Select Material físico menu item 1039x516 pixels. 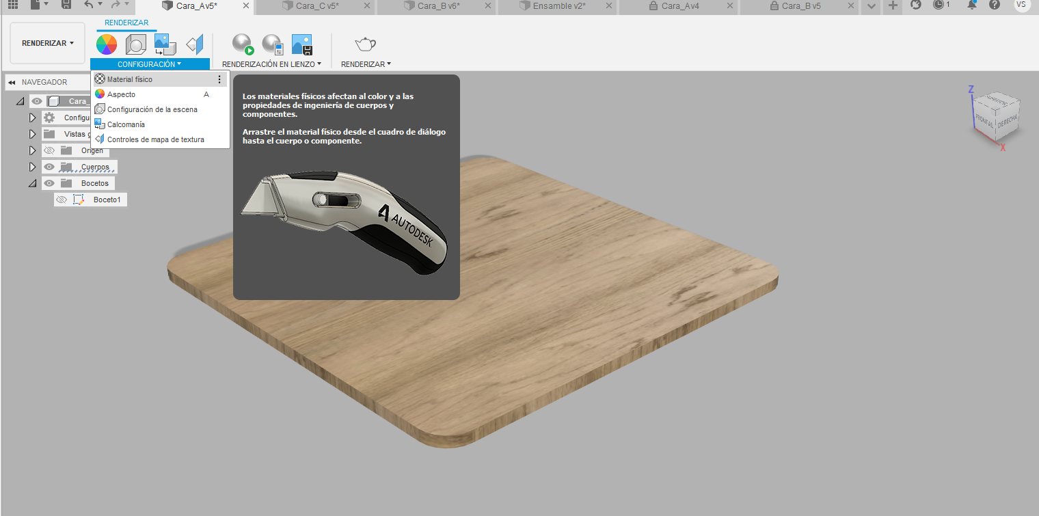click(160, 79)
